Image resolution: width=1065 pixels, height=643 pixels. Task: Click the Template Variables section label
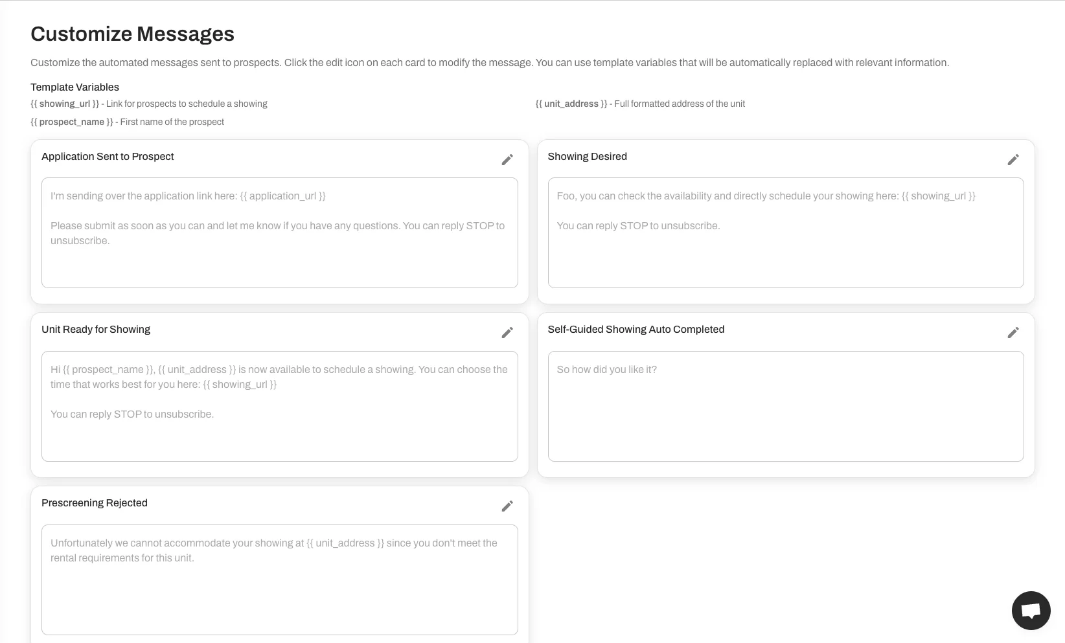[74, 87]
